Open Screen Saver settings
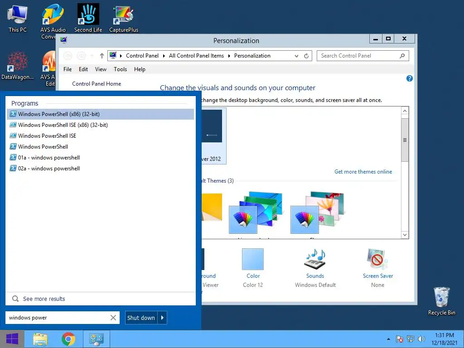Viewport: 464px width, 348px height. 378,268
